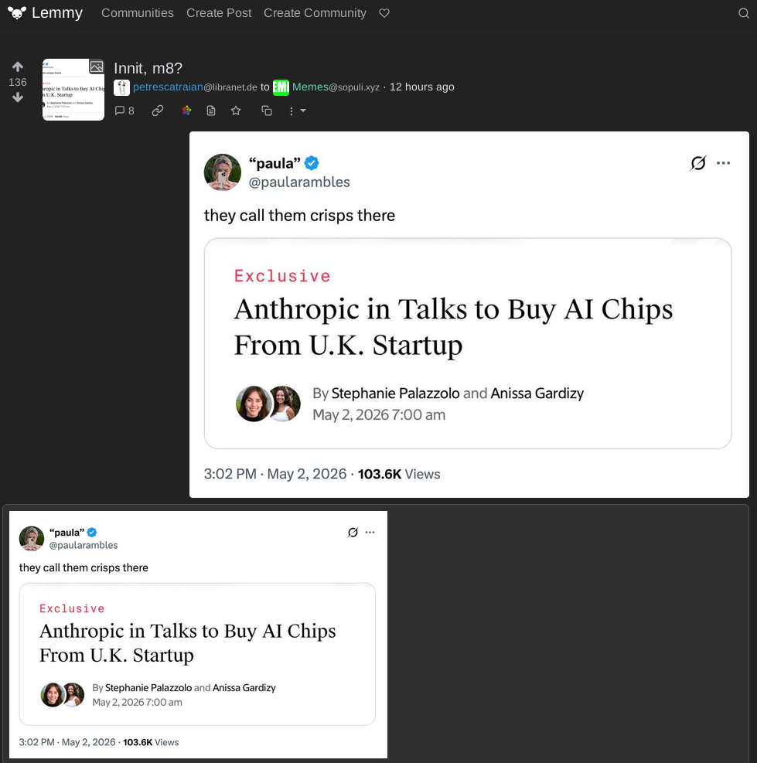Image resolution: width=757 pixels, height=763 pixels.
Task: Open the 'Innit, m8?' post title
Action: [x=148, y=68]
